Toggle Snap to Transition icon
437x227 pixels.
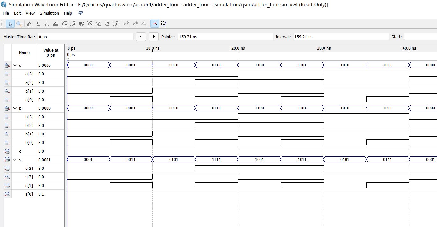(x=163, y=24)
